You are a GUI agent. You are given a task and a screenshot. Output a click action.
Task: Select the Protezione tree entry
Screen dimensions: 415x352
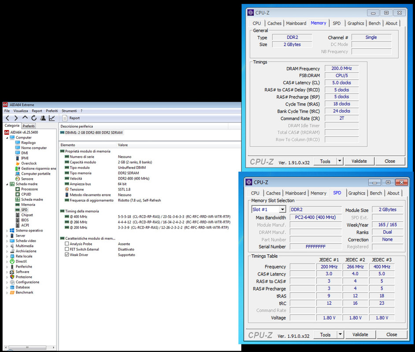pyautogui.click(x=21, y=277)
